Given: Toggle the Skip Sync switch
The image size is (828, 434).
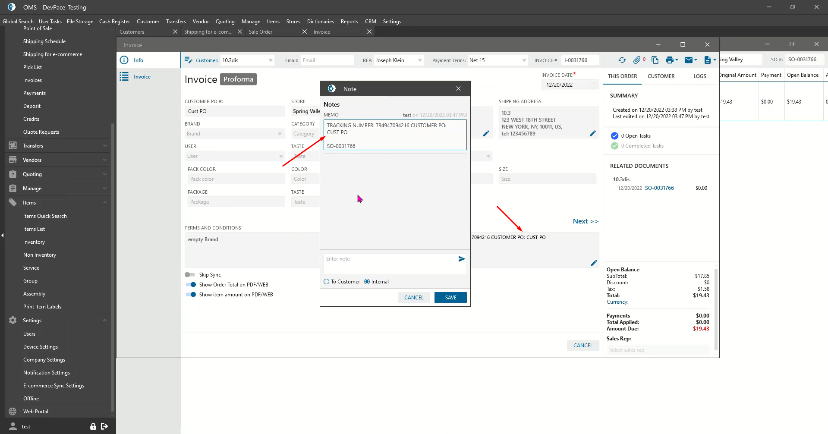Looking at the screenshot, I should [190, 275].
